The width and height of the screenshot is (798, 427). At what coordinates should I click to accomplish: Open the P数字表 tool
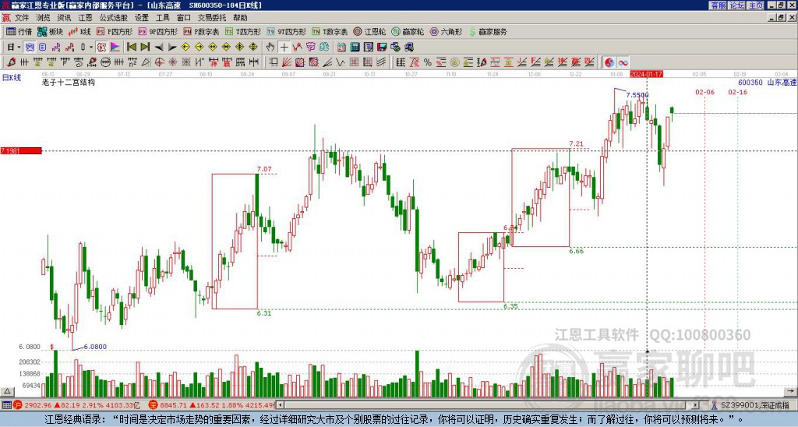click(x=201, y=31)
